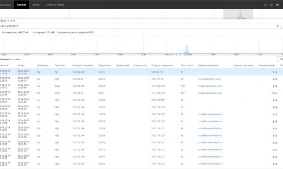This screenshot has width=283, height=169.
Task: Click the skip-to-end icon in the top bar
Action: pos(277,5)
